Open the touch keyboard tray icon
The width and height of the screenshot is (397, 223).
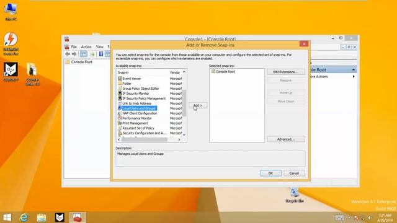(339, 217)
